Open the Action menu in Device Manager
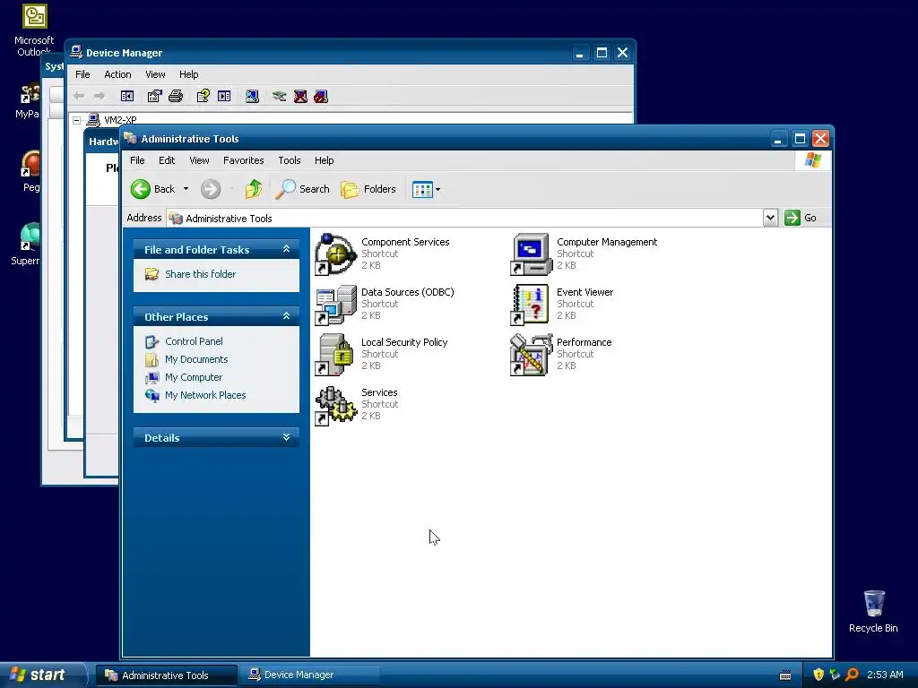The height and width of the screenshot is (688, 918). (x=117, y=74)
